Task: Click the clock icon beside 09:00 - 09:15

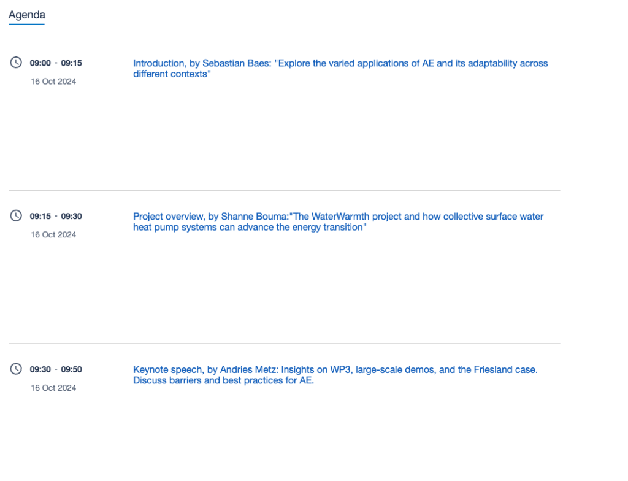Action: 16,63
